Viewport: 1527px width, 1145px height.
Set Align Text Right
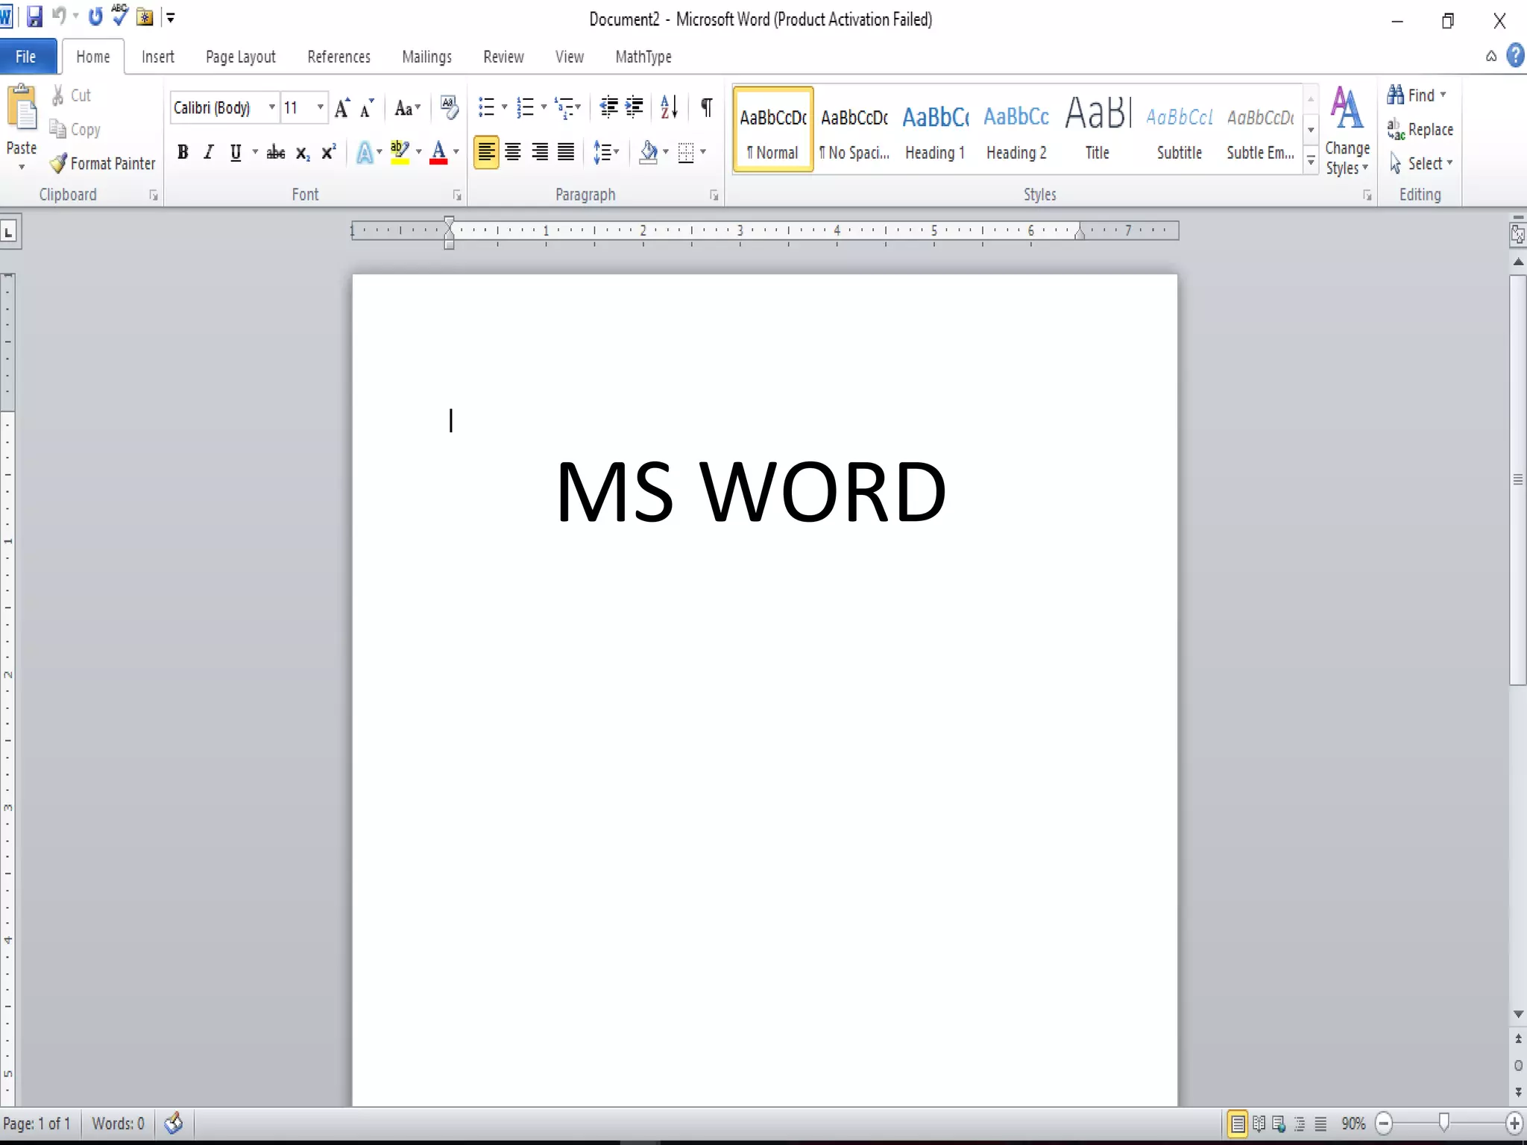tap(540, 153)
